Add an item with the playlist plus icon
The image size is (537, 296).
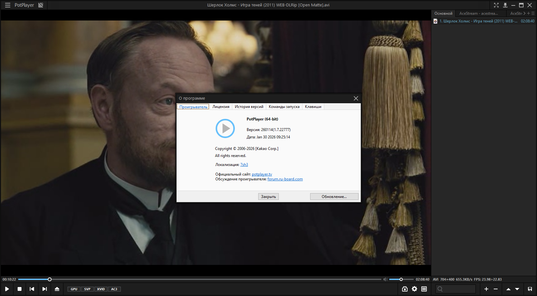tap(486, 289)
